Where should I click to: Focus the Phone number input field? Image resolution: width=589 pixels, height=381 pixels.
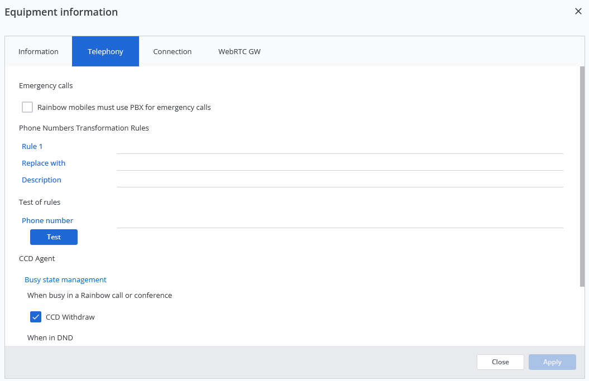(x=339, y=221)
